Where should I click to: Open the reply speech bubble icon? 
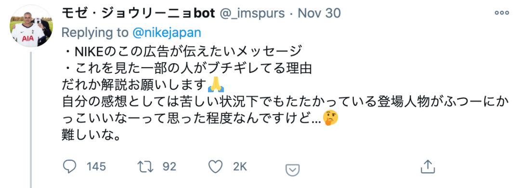pos(69,166)
